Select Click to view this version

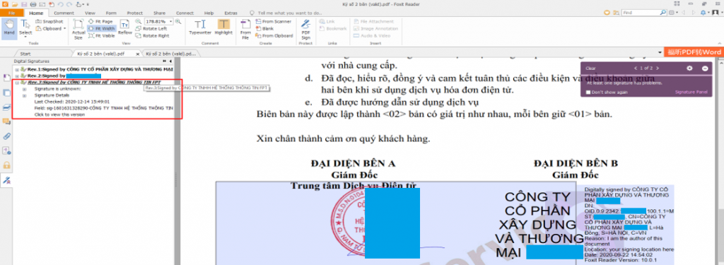[x=59, y=114]
